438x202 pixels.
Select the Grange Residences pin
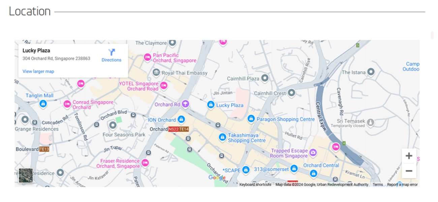[25, 120]
